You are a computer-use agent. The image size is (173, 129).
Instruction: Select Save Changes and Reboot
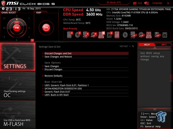coord(86,57)
